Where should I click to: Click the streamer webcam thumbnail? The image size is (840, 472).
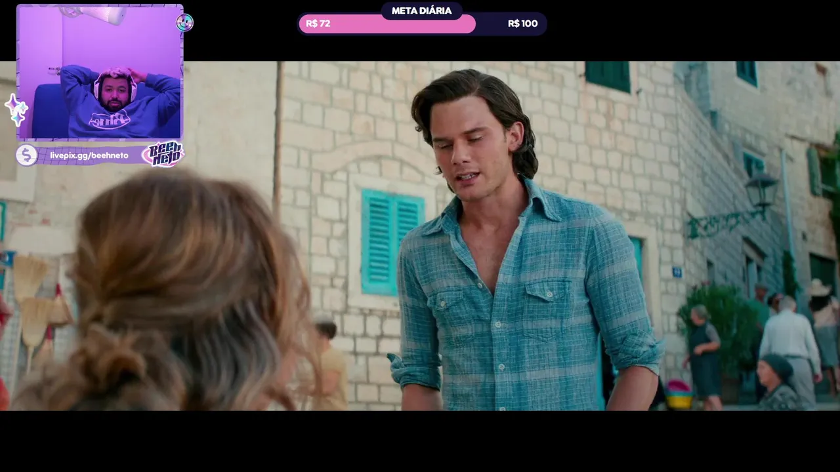[x=100, y=72]
